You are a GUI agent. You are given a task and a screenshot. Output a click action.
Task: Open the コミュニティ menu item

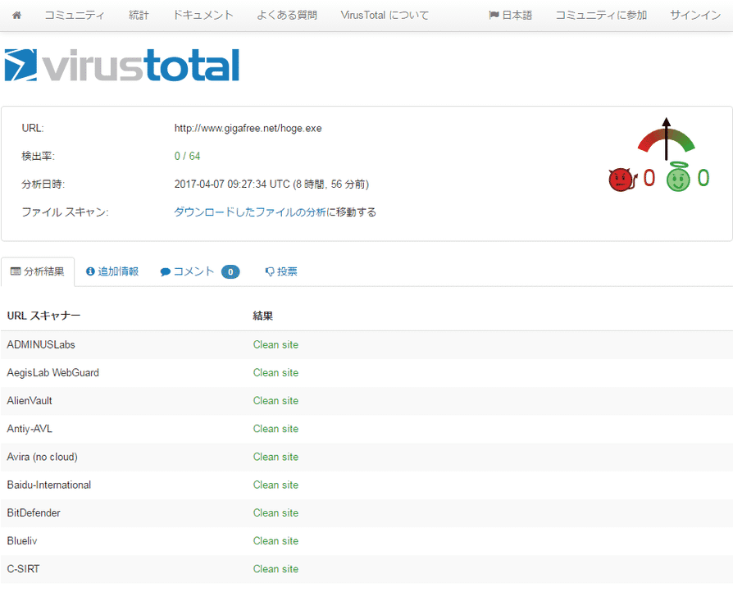coord(75,15)
